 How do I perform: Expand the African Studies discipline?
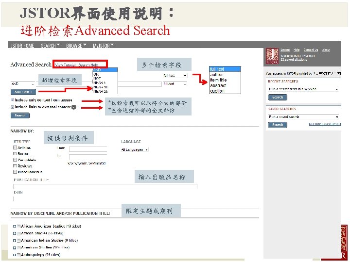pyautogui.click(x=15, y=233)
